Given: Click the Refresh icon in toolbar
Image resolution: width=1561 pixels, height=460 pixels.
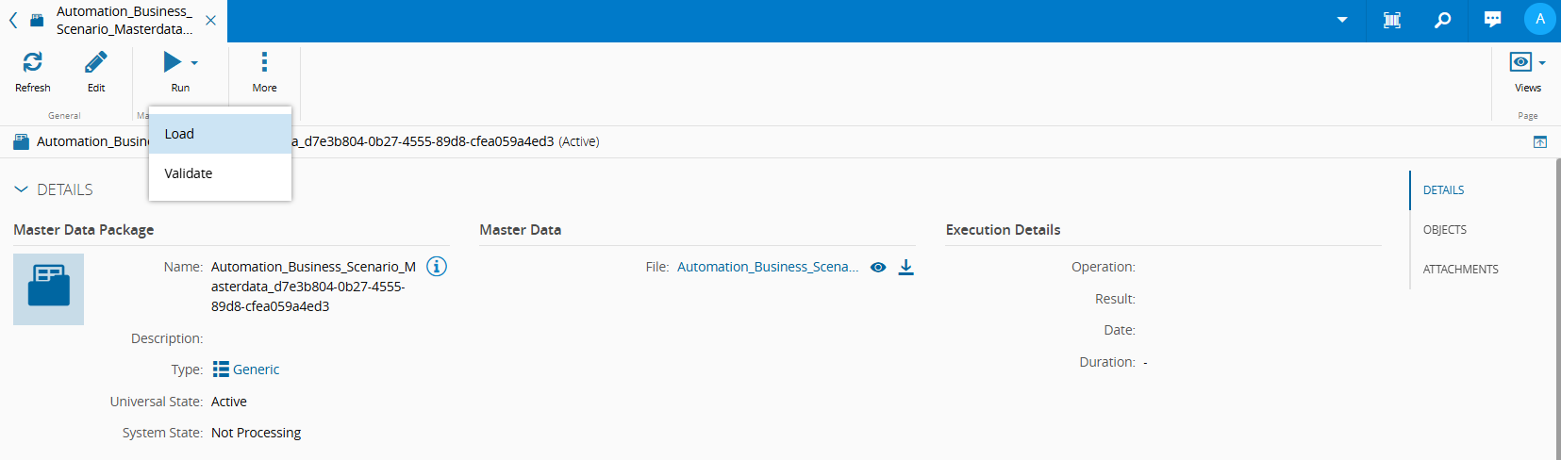Looking at the screenshot, I should click(32, 62).
